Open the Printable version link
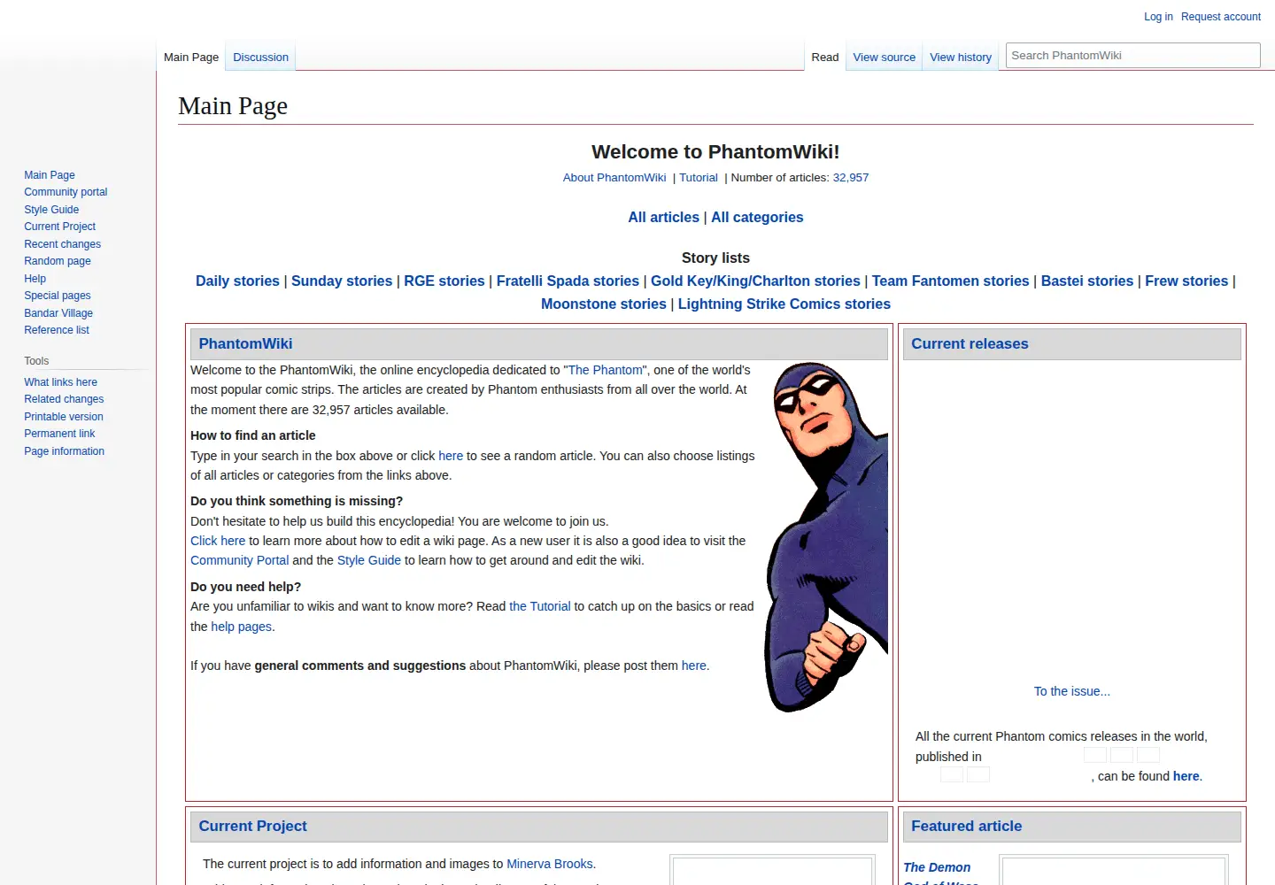This screenshot has width=1275, height=885. [64, 417]
